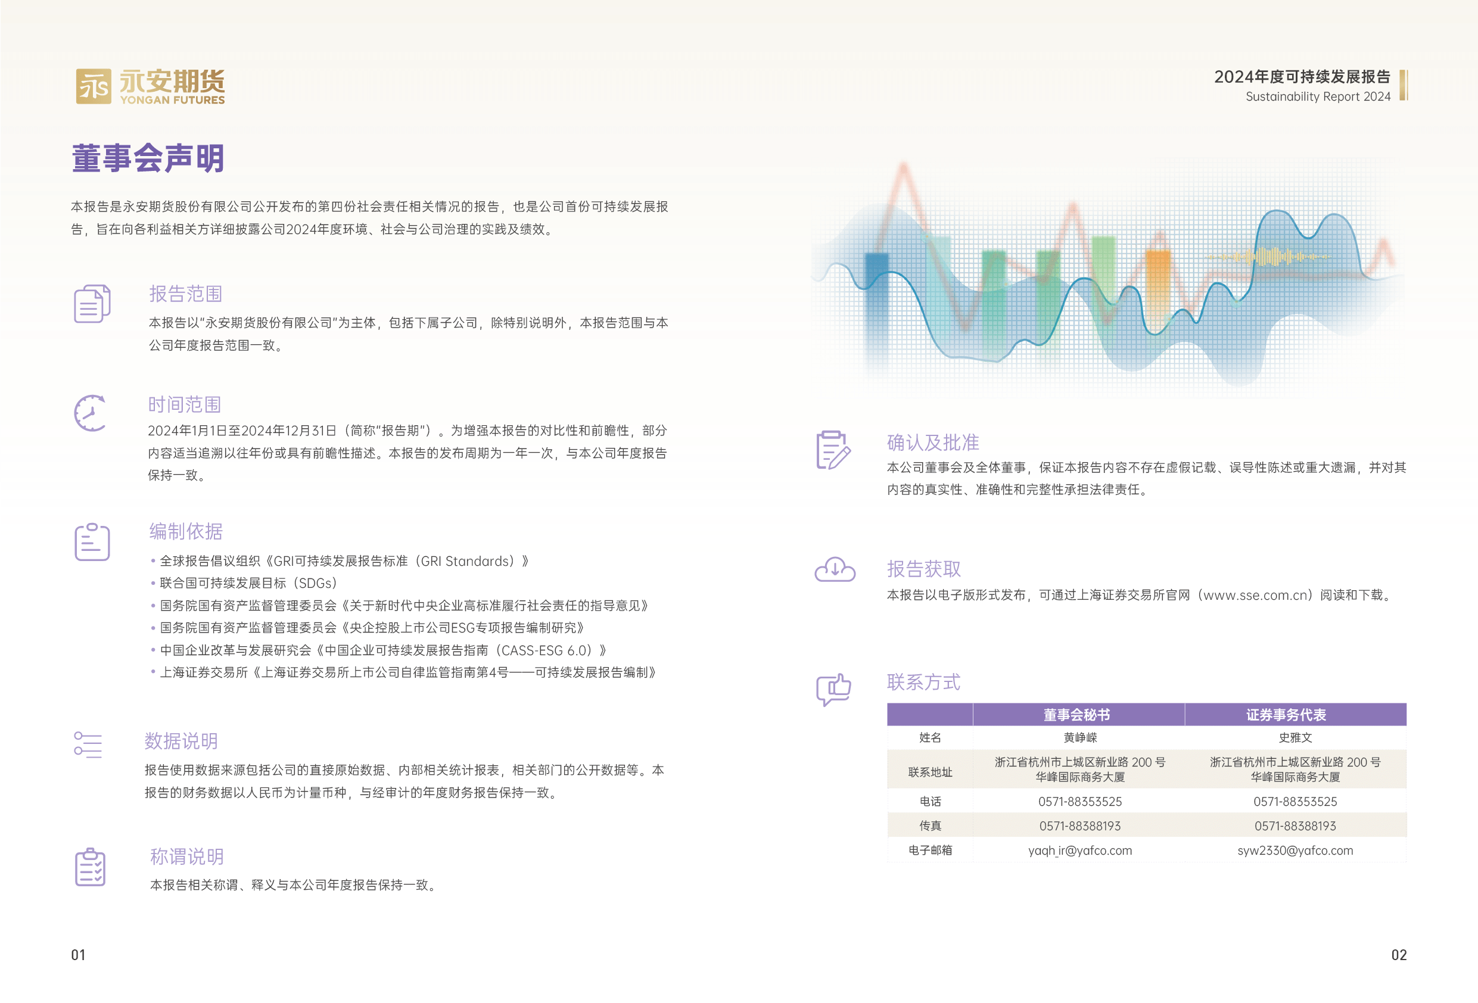Screen dimensions: 1478x1003
Task: Click the list icon beside 数据说明
Action: (x=88, y=745)
